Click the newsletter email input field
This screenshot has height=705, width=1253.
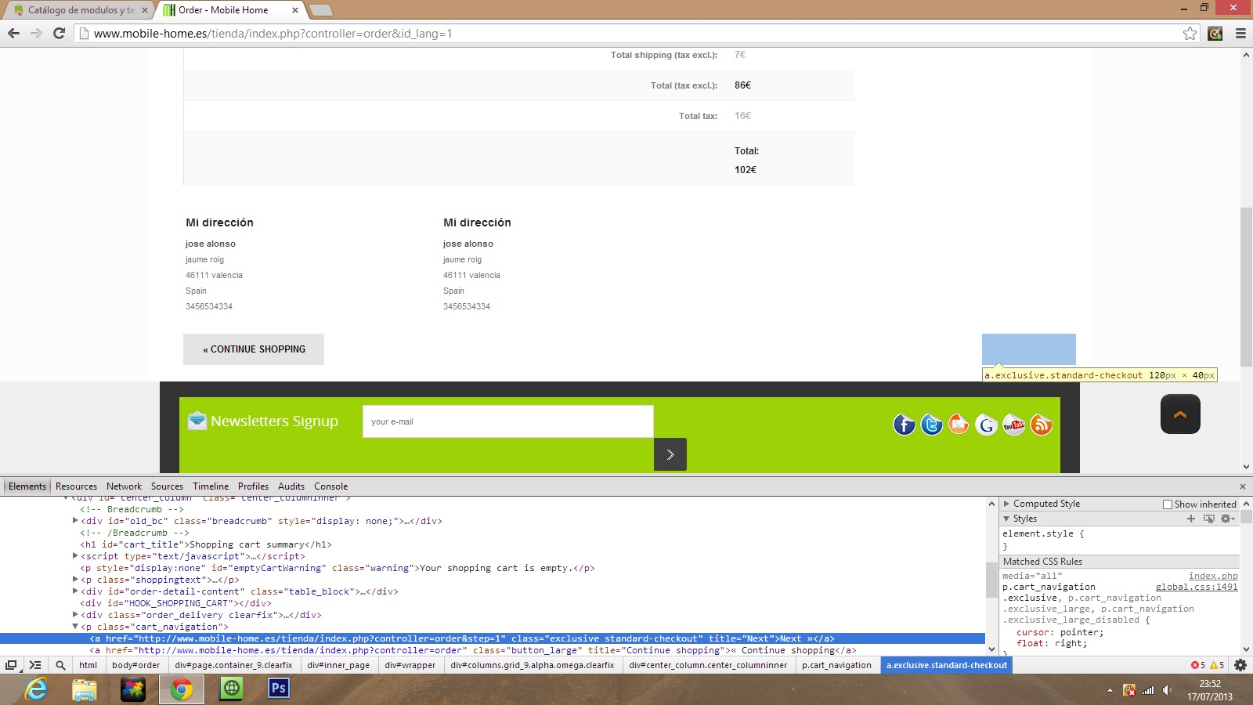pos(507,421)
